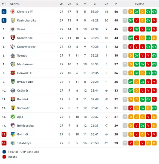Click the red Kiesés legend swatch

4,157
